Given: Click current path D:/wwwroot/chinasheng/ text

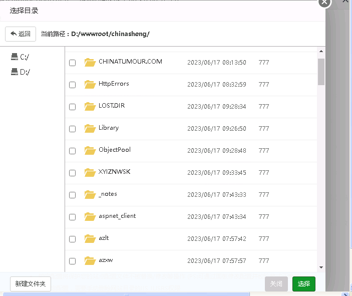Looking at the screenshot, I should pyautogui.click(x=110, y=34).
